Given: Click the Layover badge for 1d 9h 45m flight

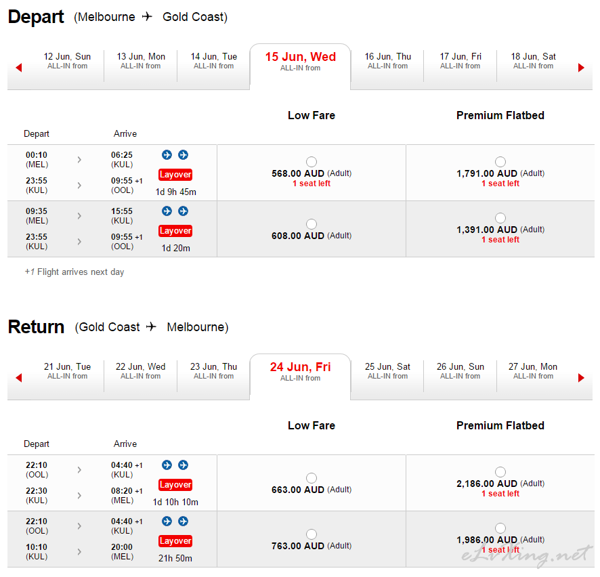Looking at the screenshot, I should click(175, 175).
